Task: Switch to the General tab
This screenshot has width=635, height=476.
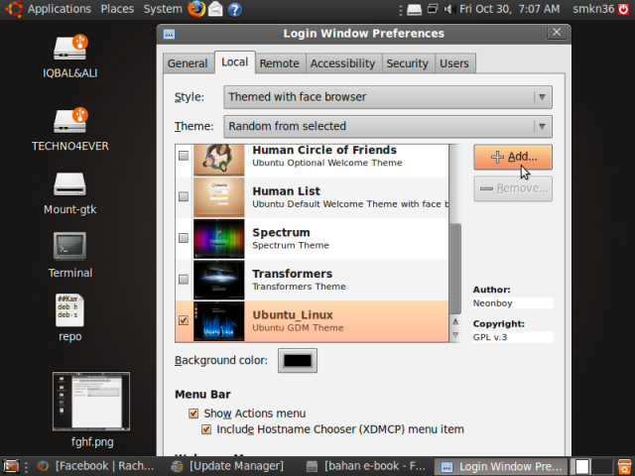Action: [188, 63]
